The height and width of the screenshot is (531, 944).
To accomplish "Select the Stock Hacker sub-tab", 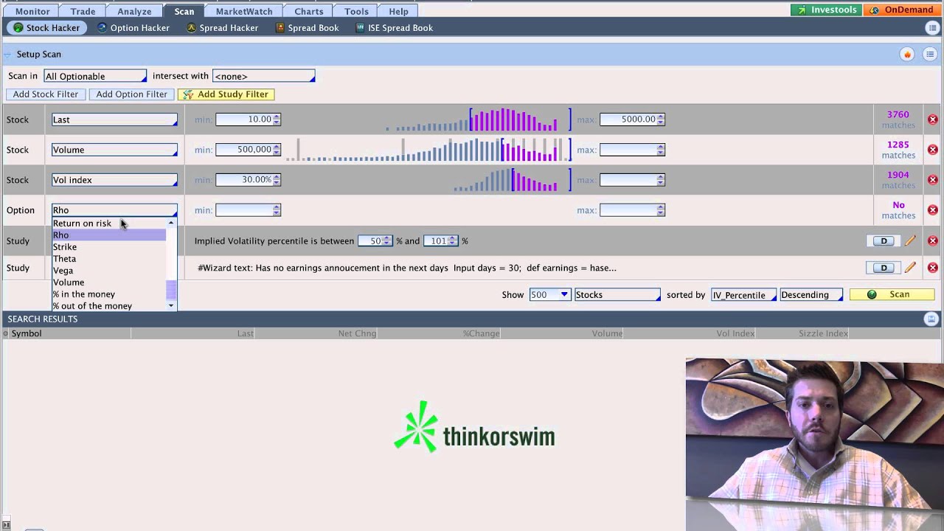I will tap(46, 28).
